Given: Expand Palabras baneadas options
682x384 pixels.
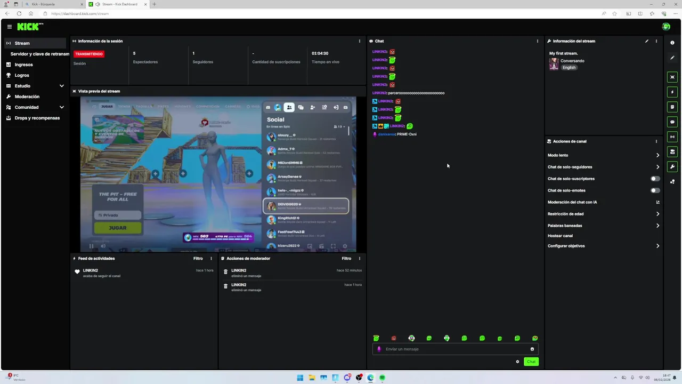Looking at the screenshot, I should 657,226.
